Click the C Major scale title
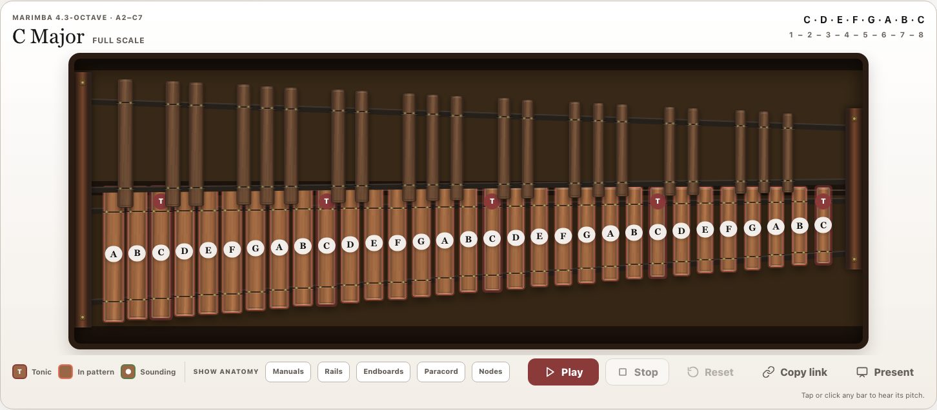This screenshot has width=937, height=410. point(48,37)
